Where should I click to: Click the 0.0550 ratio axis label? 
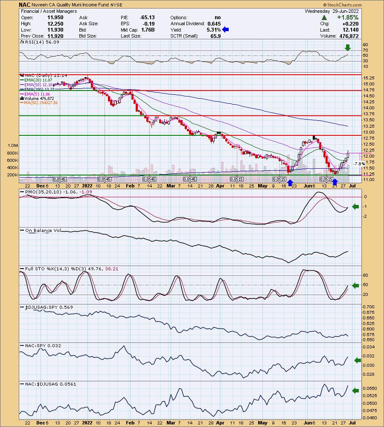[x=369, y=388]
